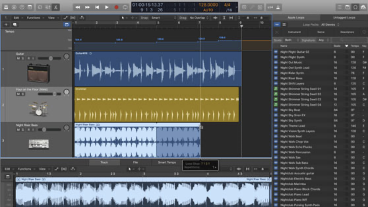Screen dimensions: 368x207
Task: Open the Loop Packs All Genres dropdown
Action: pyautogui.click(x=330, y=24)
